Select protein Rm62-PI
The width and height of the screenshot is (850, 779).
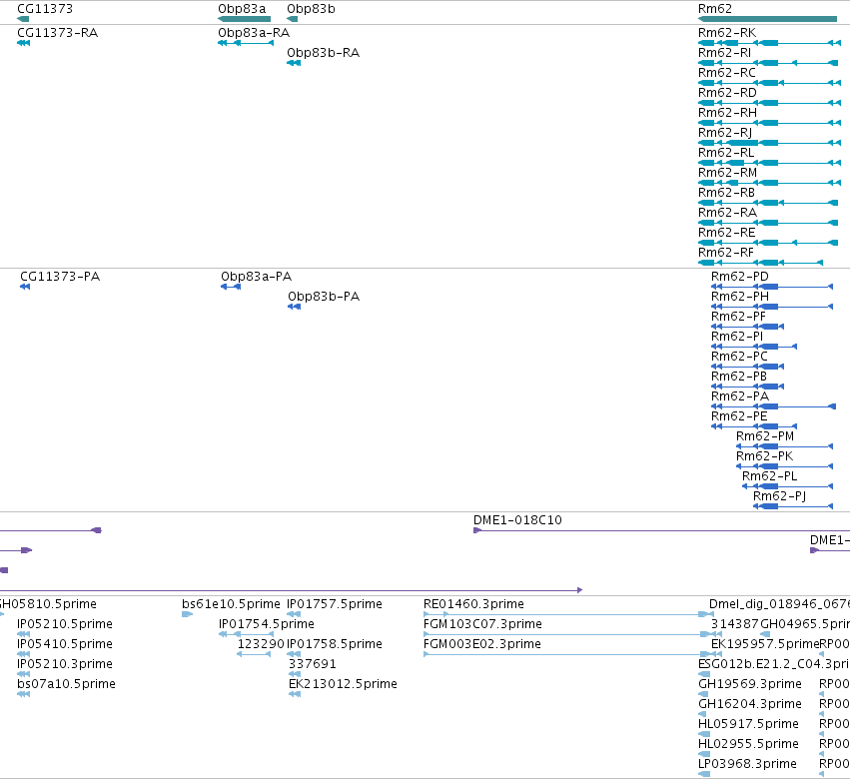754,347
